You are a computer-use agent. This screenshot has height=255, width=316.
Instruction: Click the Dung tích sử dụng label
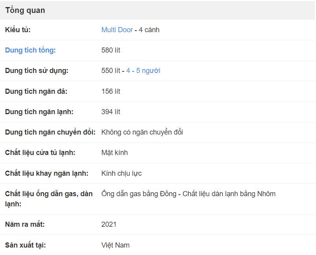pyautogui.click(x=37, y=71)
